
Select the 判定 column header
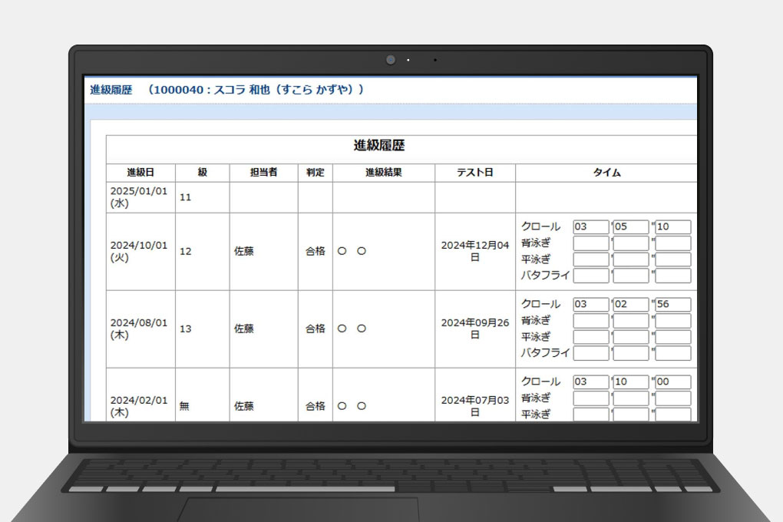(315, 172)
